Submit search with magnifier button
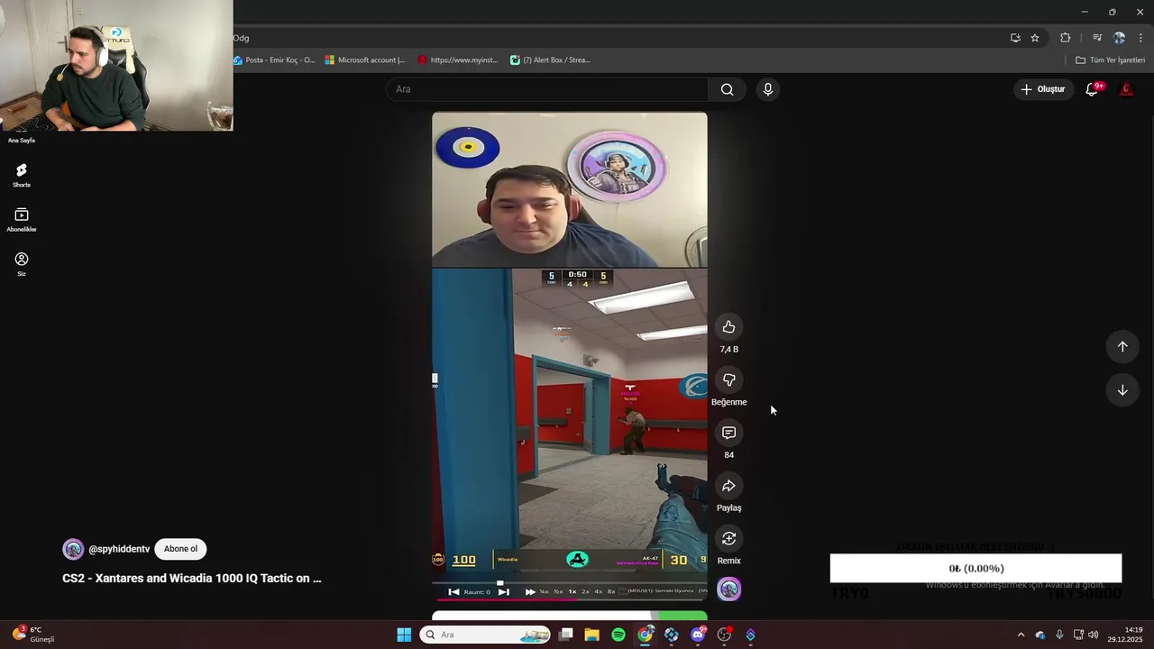1154x649 pixels. (727, 89)
